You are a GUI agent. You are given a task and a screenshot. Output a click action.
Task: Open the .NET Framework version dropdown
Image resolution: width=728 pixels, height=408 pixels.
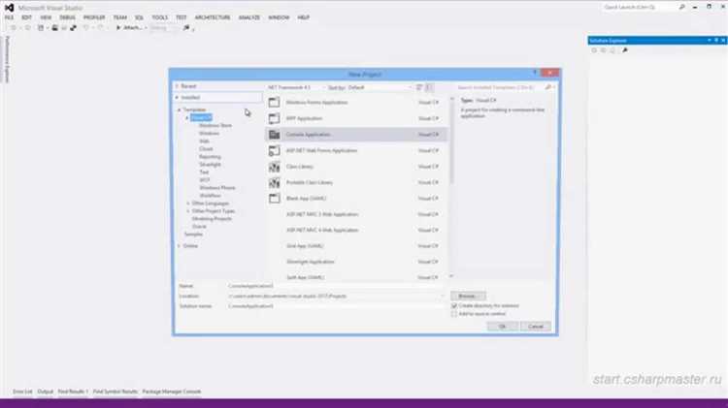click(x=295, y=87)
